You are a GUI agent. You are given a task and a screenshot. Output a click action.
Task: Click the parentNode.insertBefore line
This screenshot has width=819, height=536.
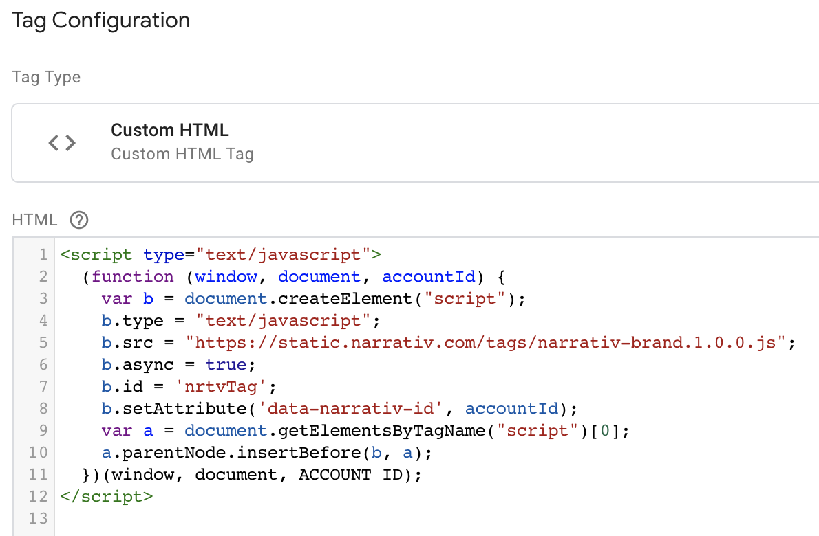(267, 452)
